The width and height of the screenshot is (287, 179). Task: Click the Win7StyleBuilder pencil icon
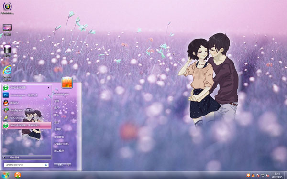click(x=6, y=118)
